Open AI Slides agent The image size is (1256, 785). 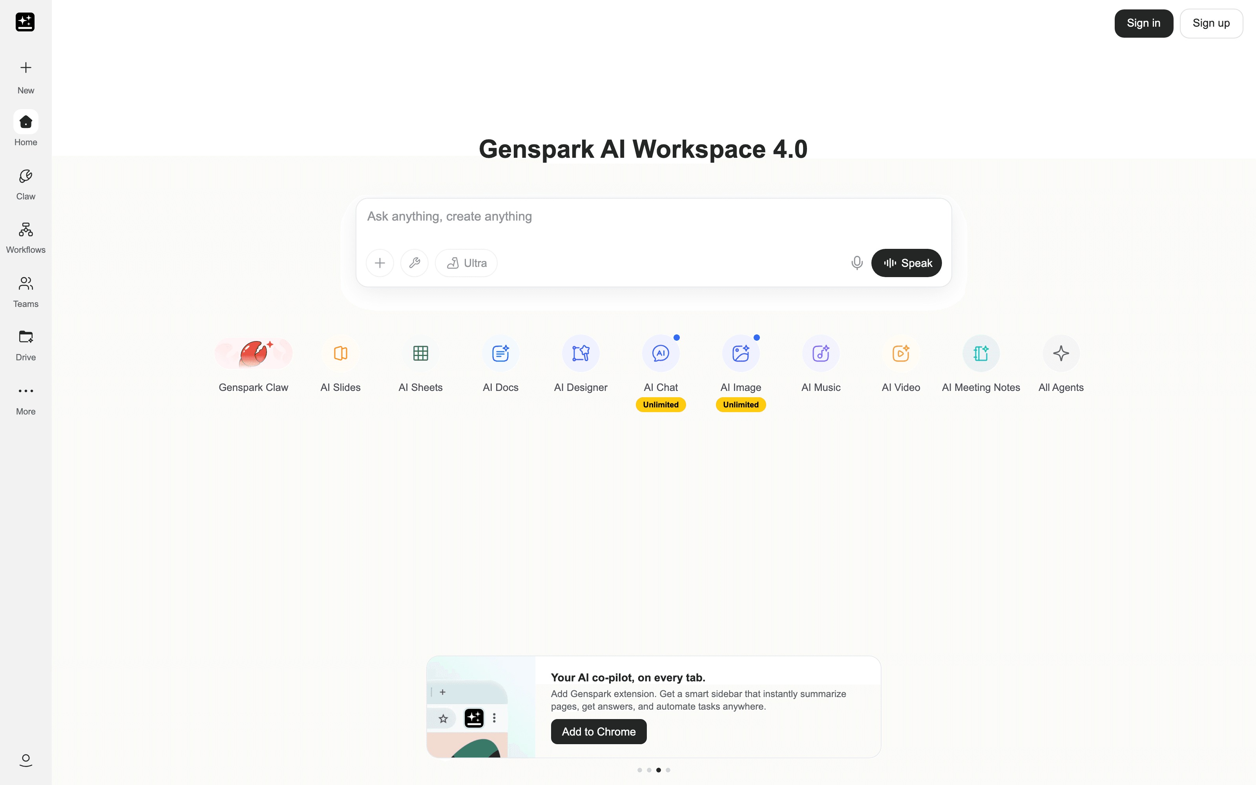coord(340,365)
